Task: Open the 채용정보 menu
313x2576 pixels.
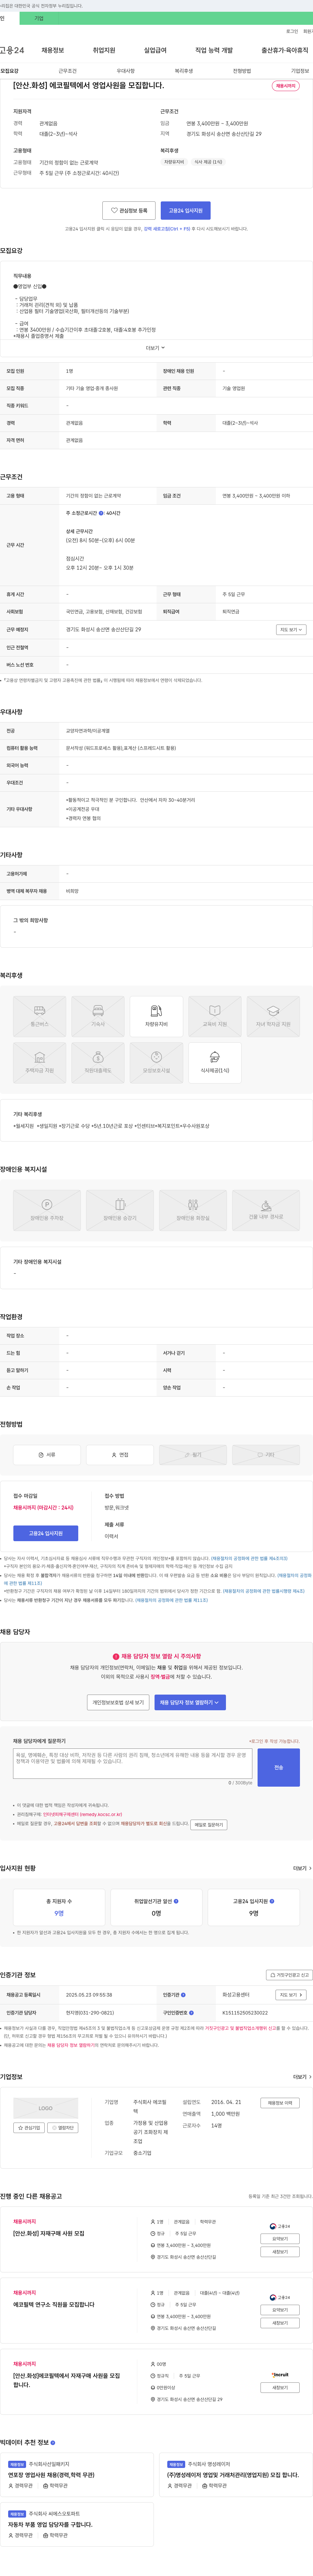Action: pos(53,50)
